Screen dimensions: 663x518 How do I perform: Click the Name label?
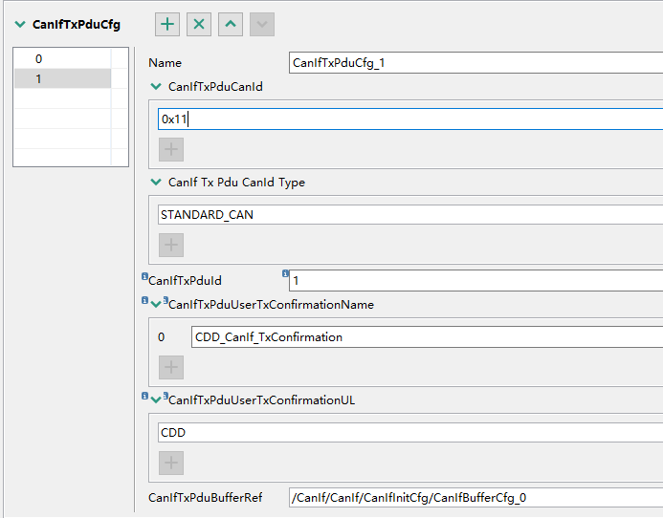pos(165,63)
